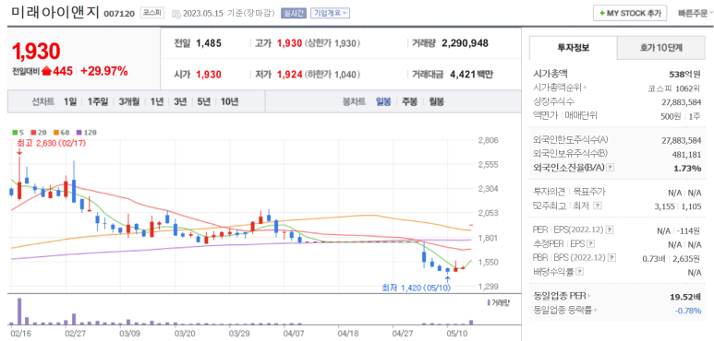Click the +29.97% change rate

pos(104,71)
